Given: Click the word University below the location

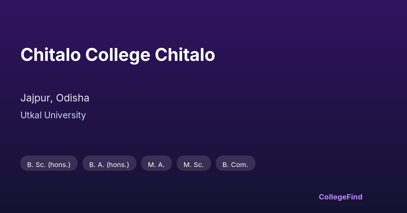Looking at the screenshot, I should (65, 115).
